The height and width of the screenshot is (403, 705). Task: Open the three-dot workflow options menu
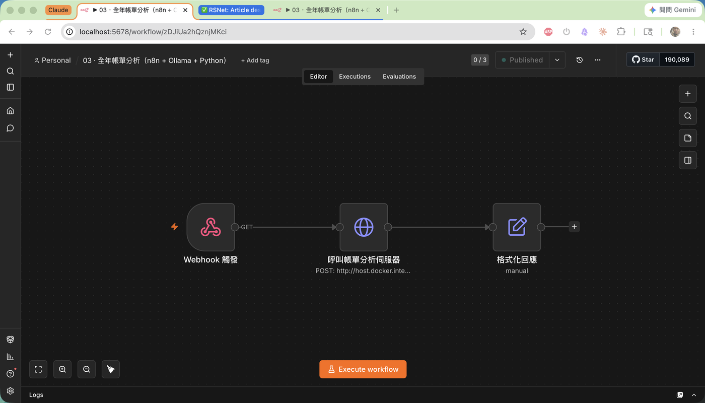pyautogui.click(x=598, y=60)
